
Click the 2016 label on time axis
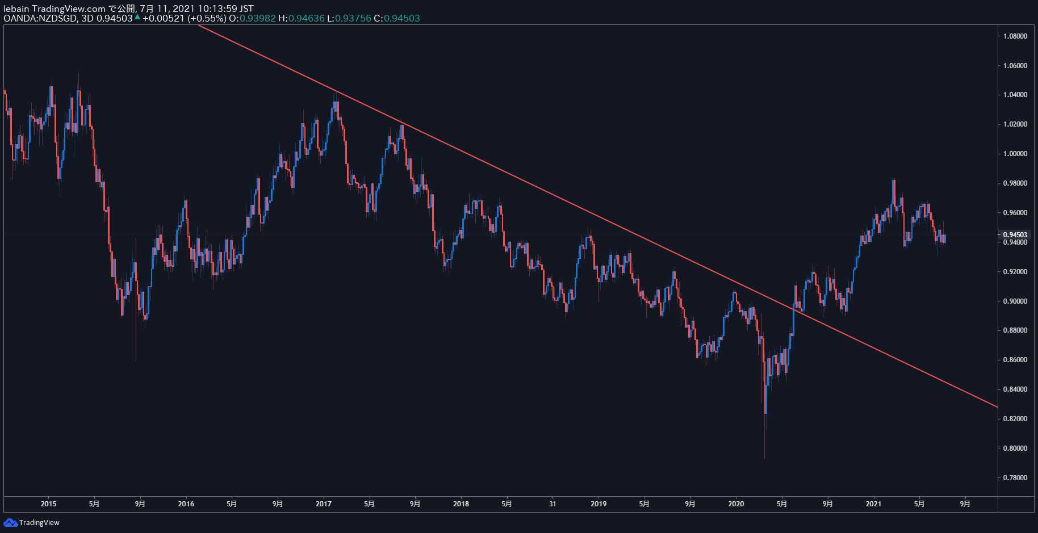point(186,503)
